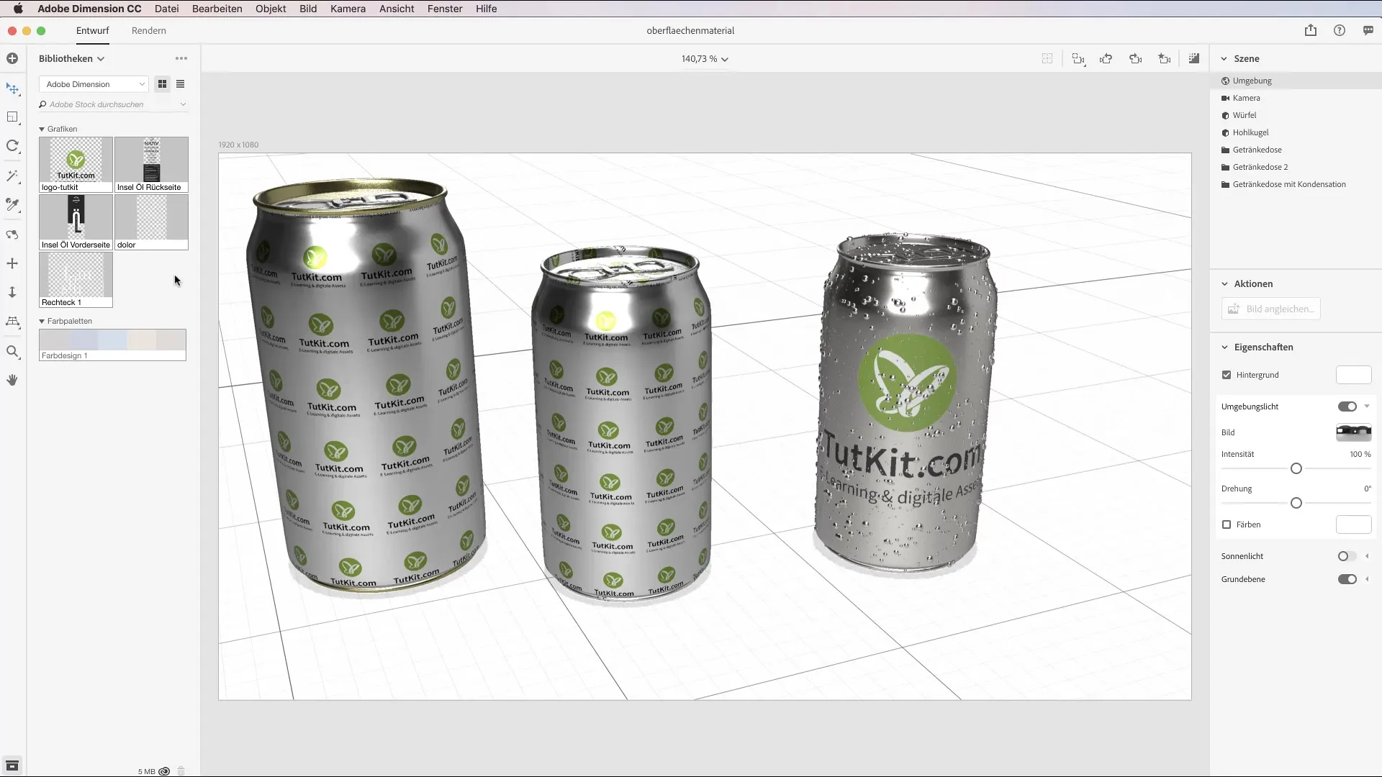1382x777 pixels.
Task: Open the Bearbeiten menu
Action: coord(217,9)
